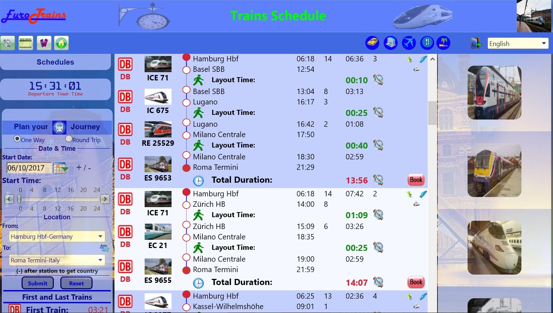Viewport: 553px width, 313px height.
Task: Click compass icon beside 14:07 total duration
Action: click(378, 282)
